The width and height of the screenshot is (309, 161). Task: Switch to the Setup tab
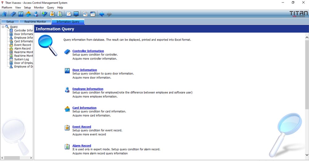point(10,22)
